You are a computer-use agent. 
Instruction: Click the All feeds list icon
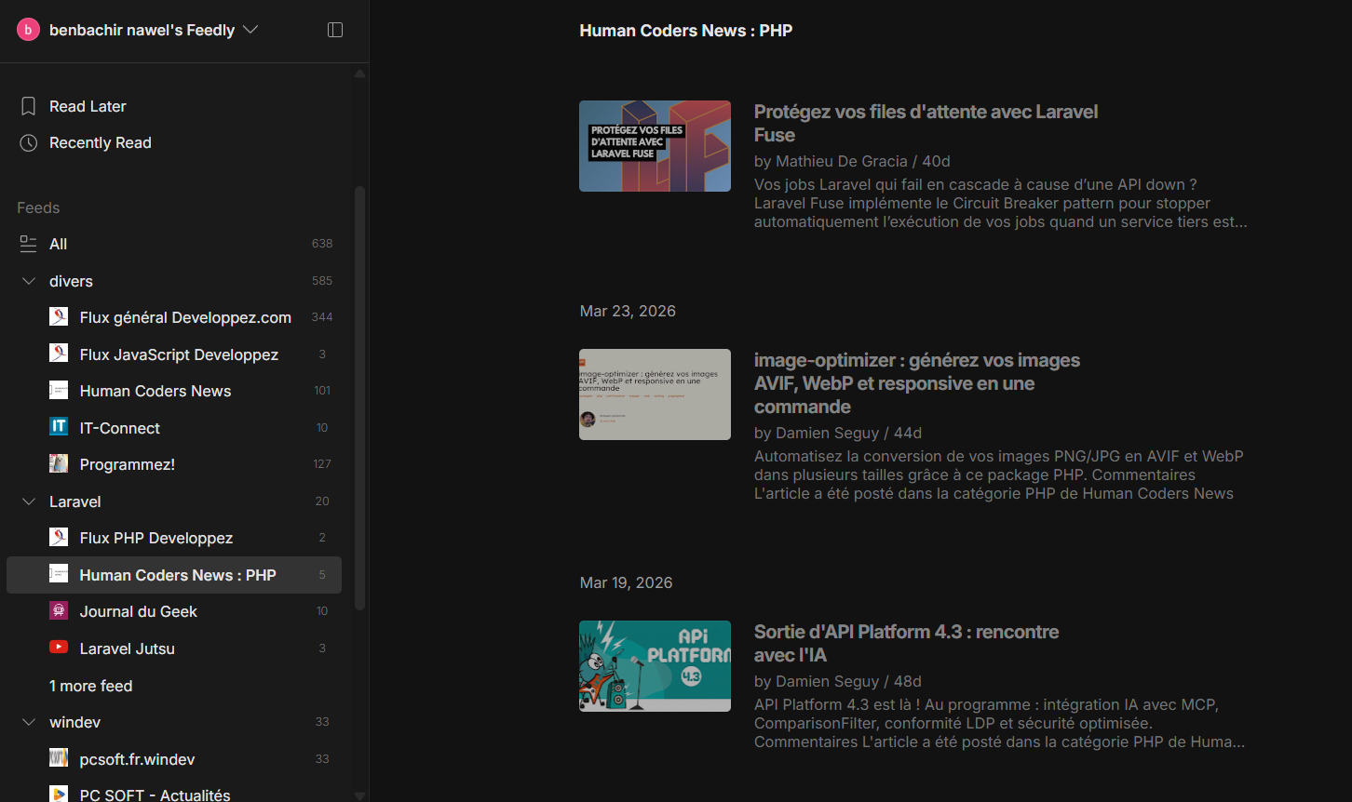pos(29,244)
